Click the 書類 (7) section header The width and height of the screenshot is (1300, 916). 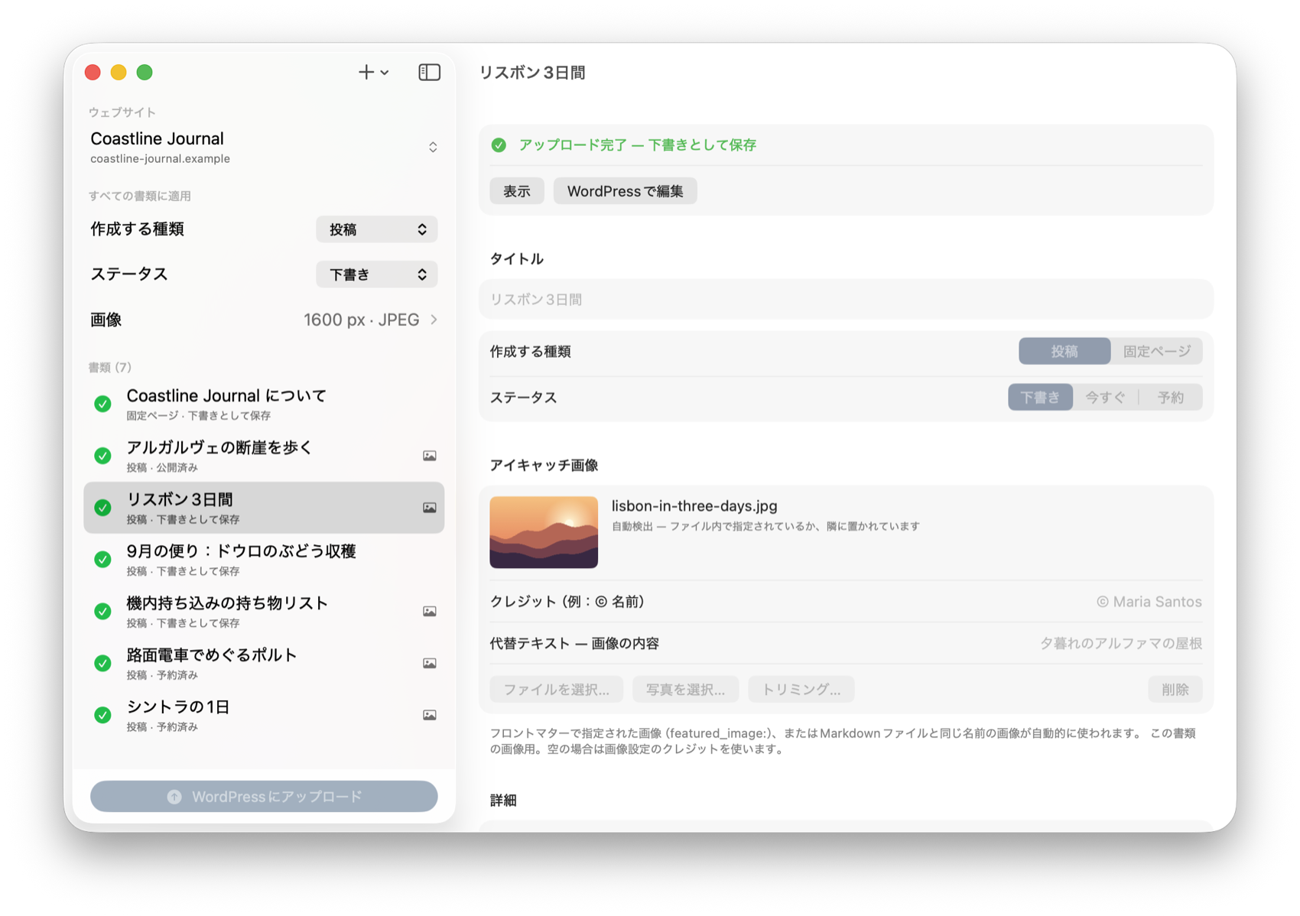[110, 368]
